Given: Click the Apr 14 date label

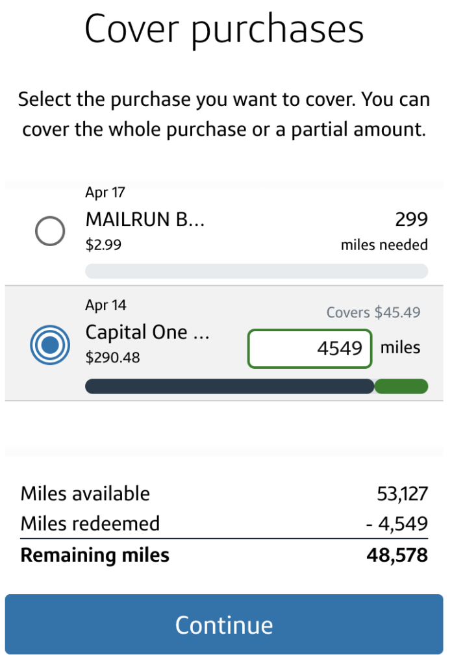Looking at the screenshot, I should (x=105, y=305).
